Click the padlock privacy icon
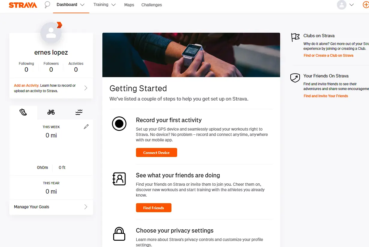This screenshot has height=247, width=369. tap(119, 234)
